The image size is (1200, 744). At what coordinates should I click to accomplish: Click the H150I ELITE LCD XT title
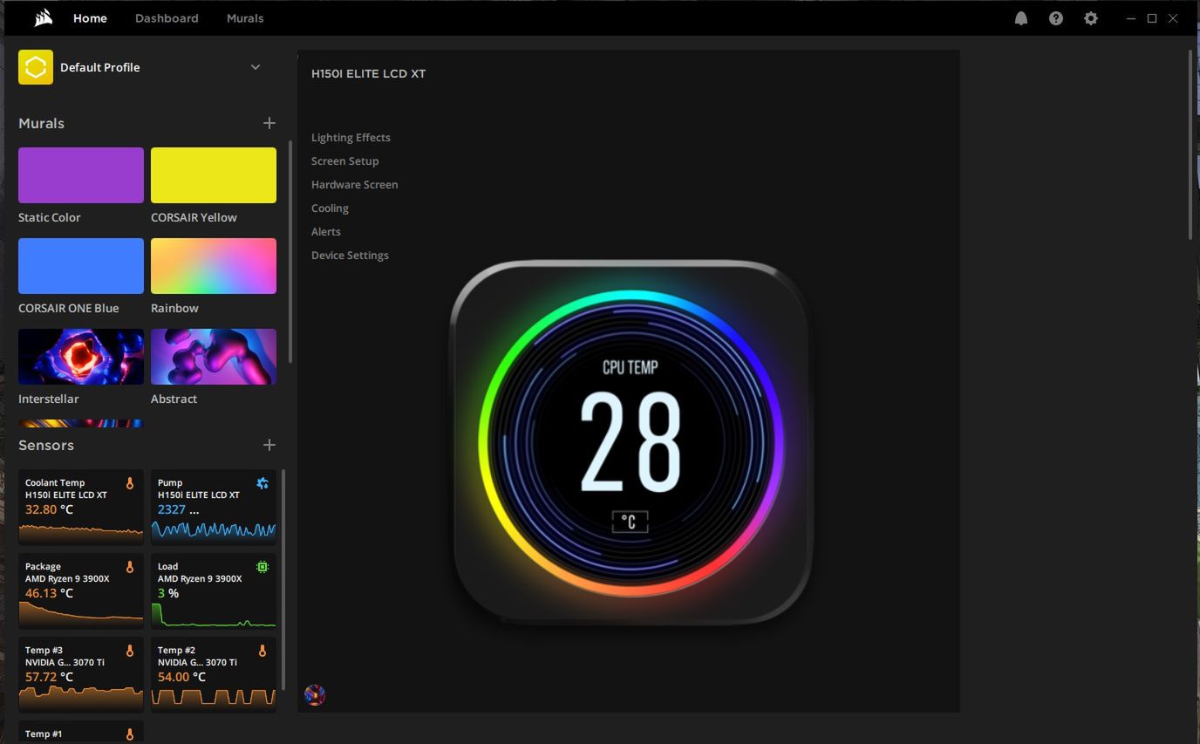point(368,73)
